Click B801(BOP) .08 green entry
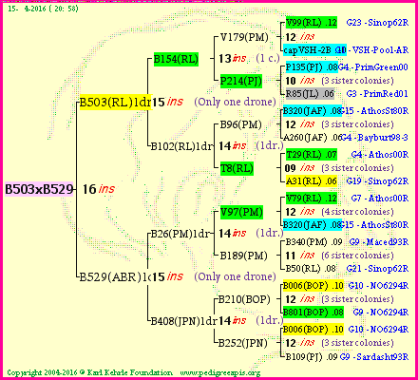 coord(313,313)
